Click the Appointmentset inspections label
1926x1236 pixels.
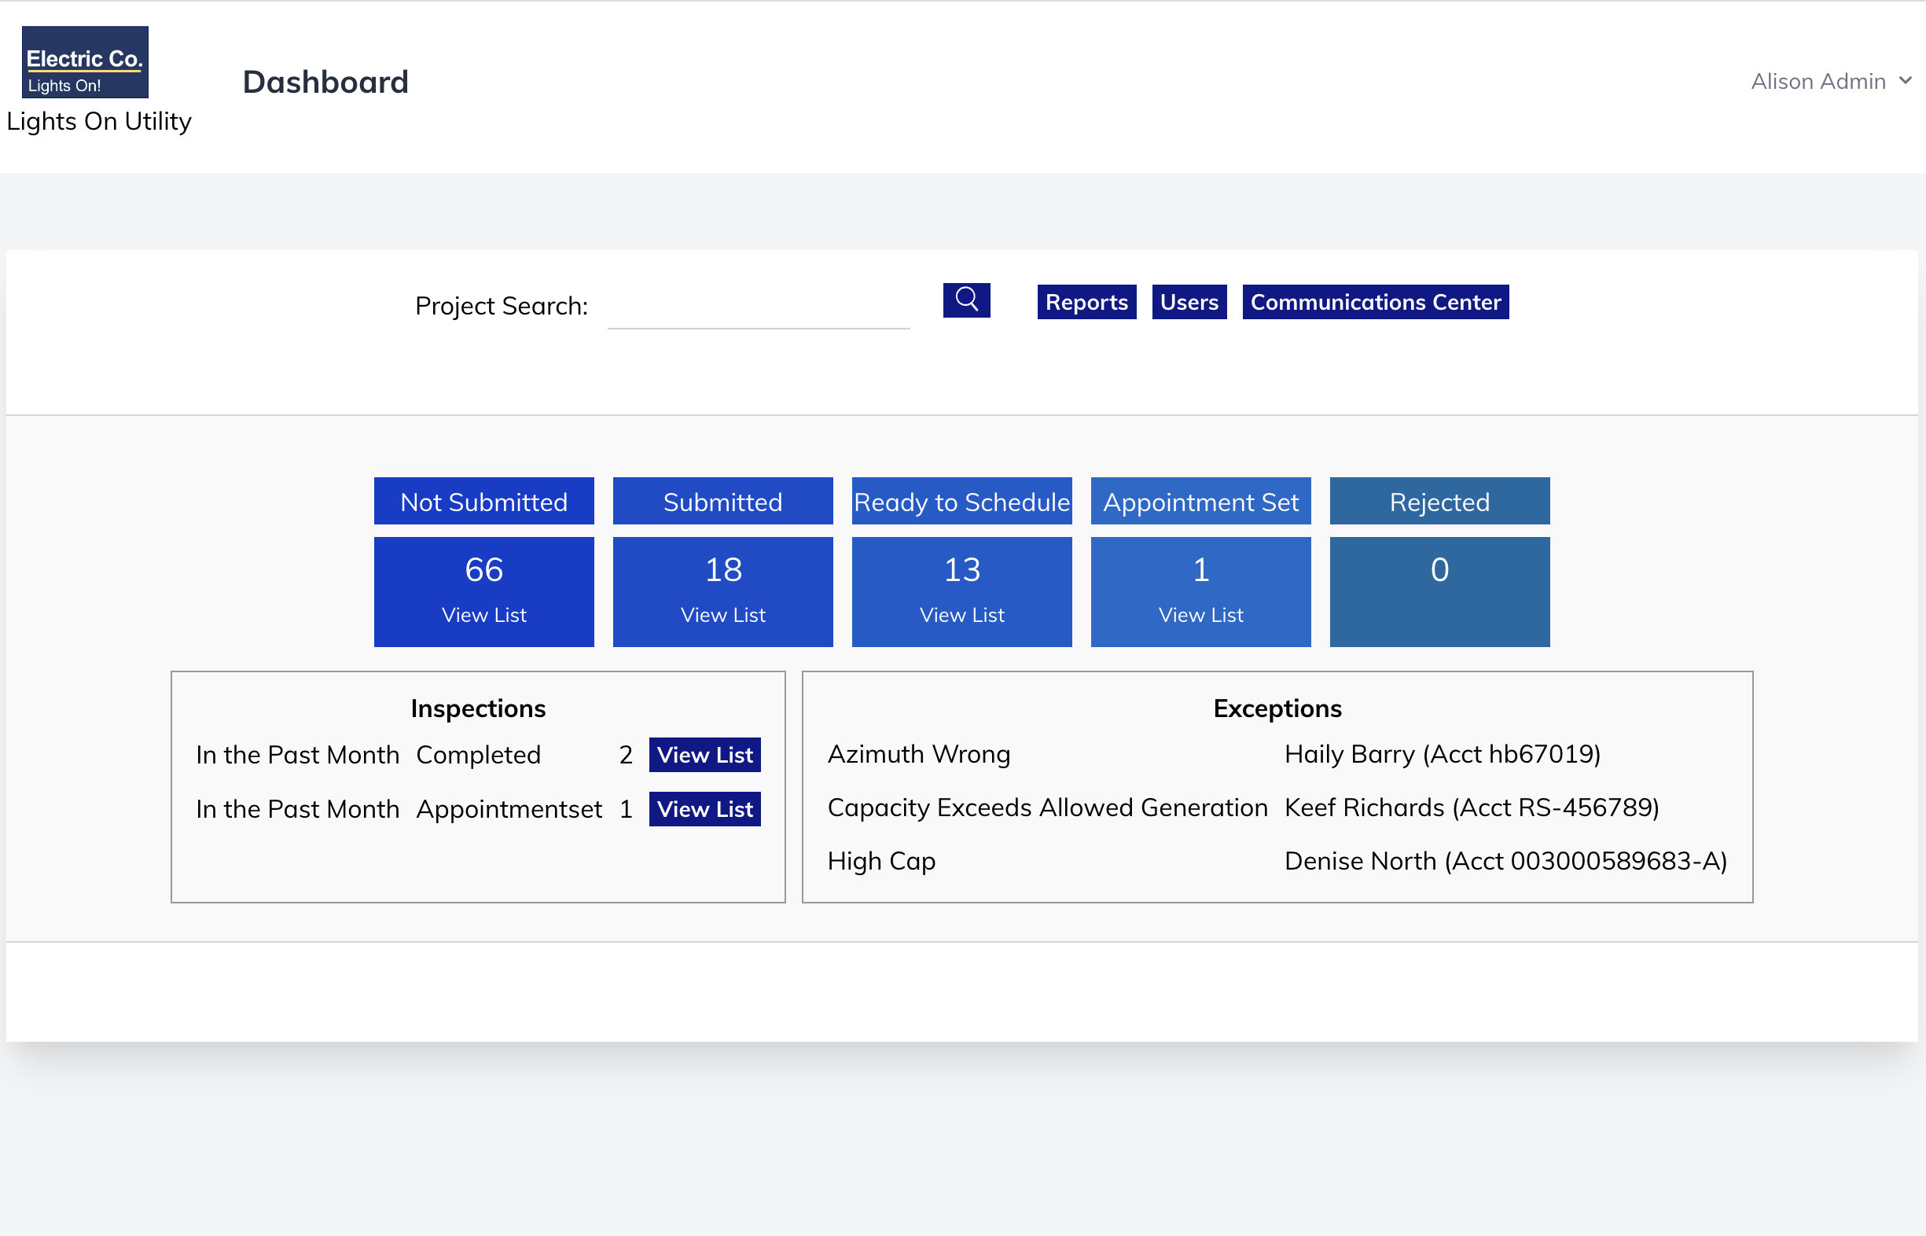pyautogui.click(x=509, y=809)
